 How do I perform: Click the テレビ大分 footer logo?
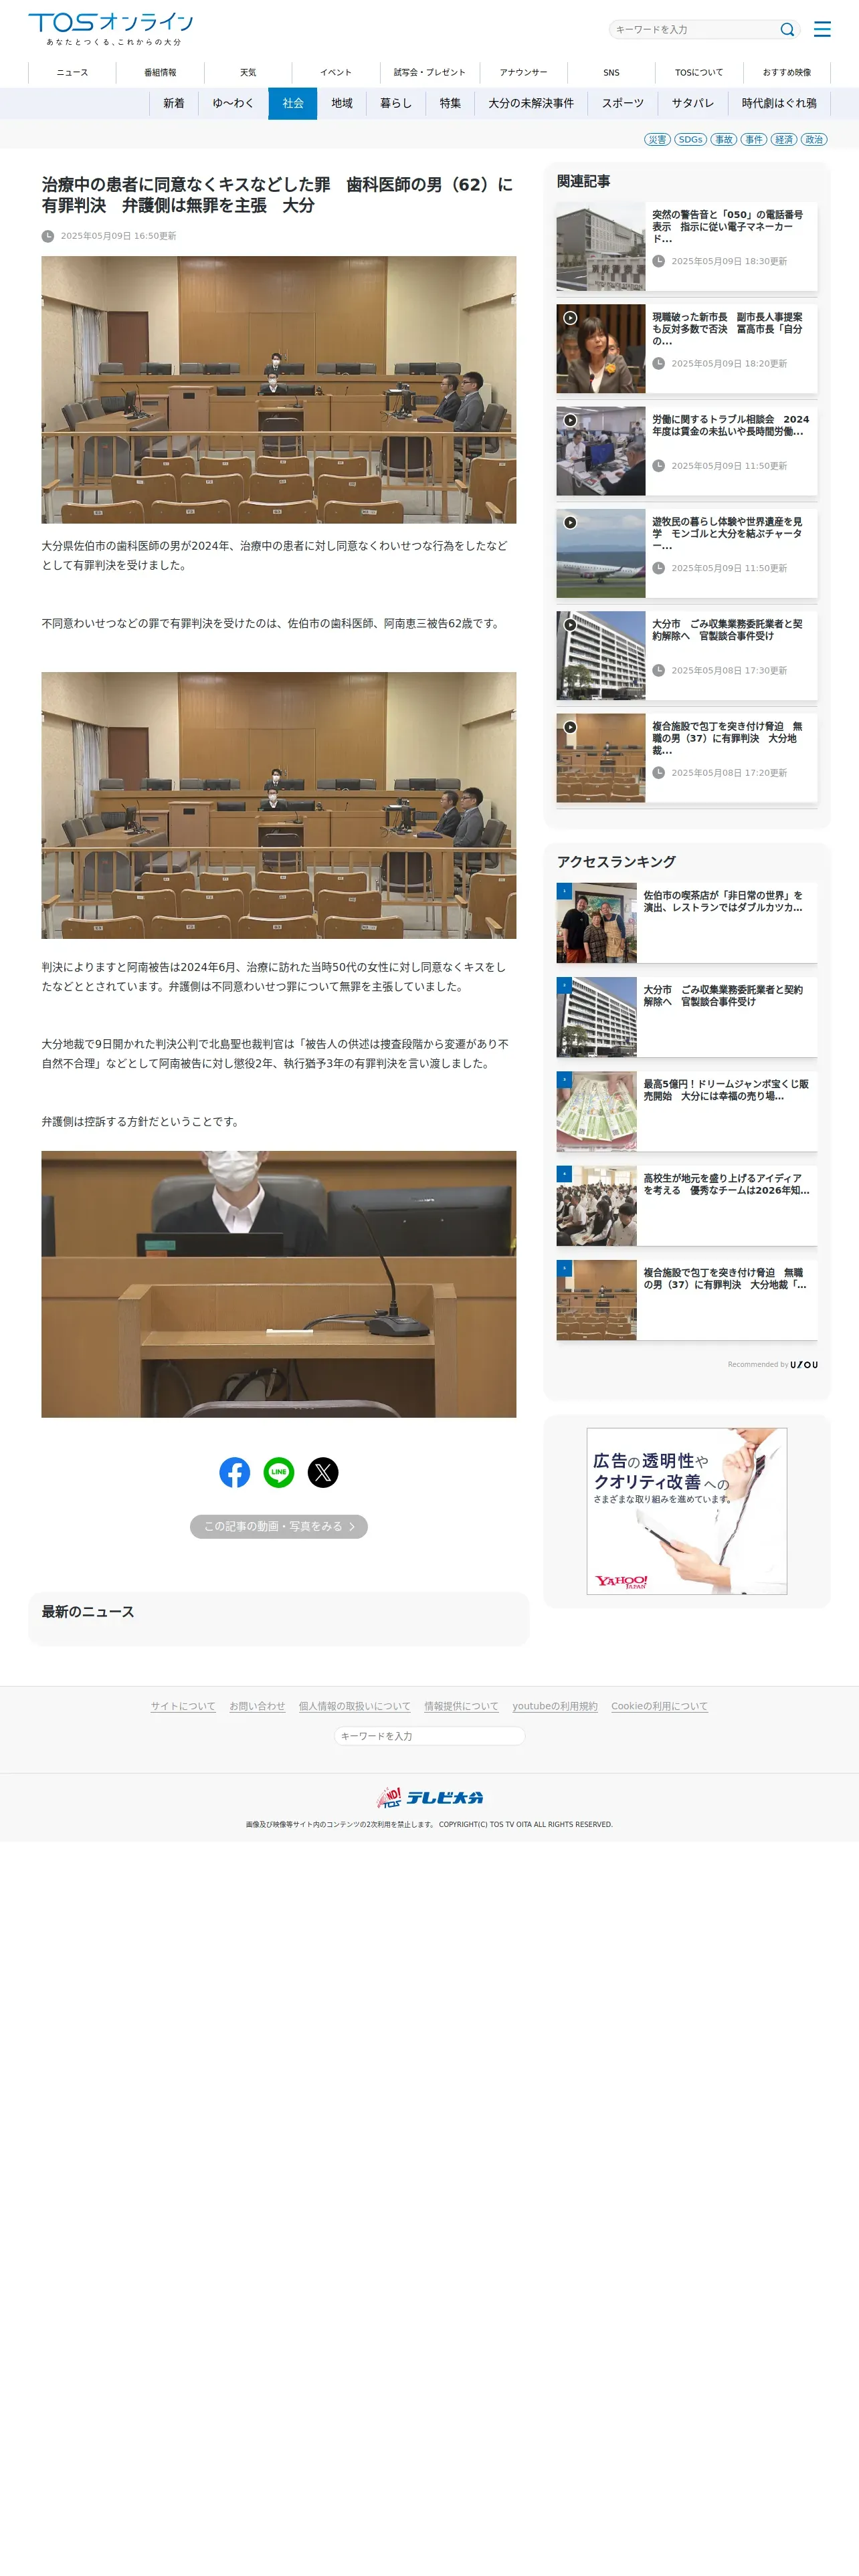click(430, 1797)
